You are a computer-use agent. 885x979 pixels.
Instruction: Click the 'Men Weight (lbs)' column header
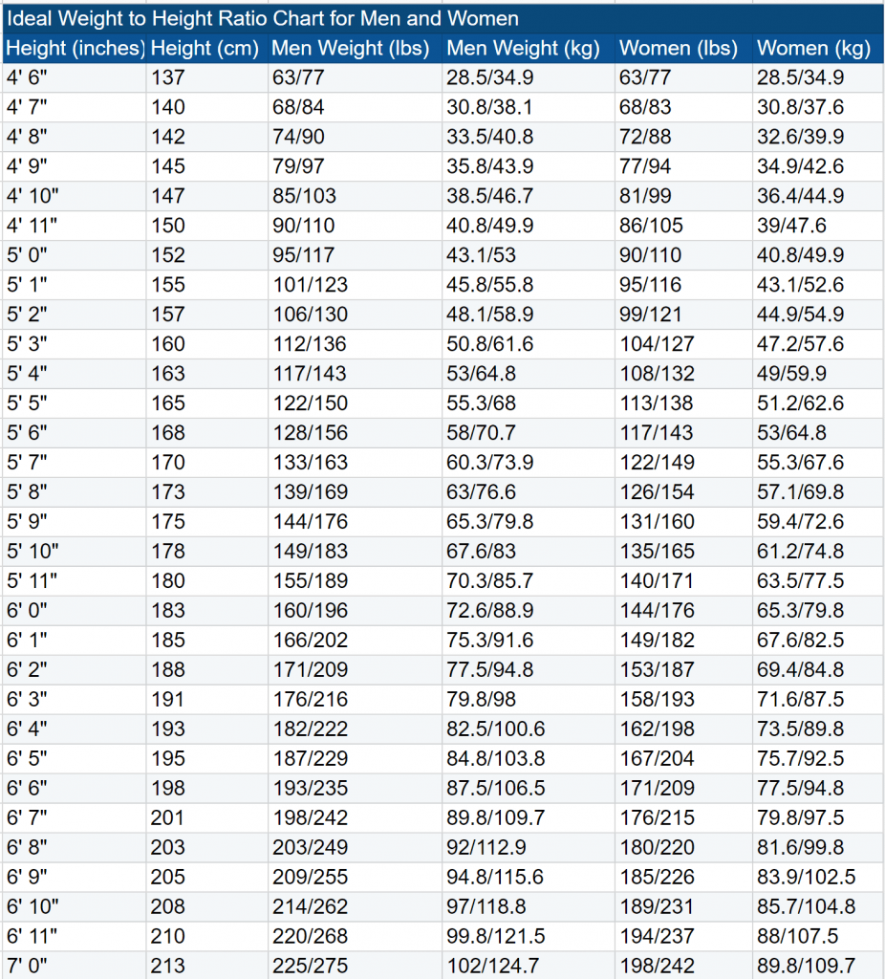click(x=355, y=48)
